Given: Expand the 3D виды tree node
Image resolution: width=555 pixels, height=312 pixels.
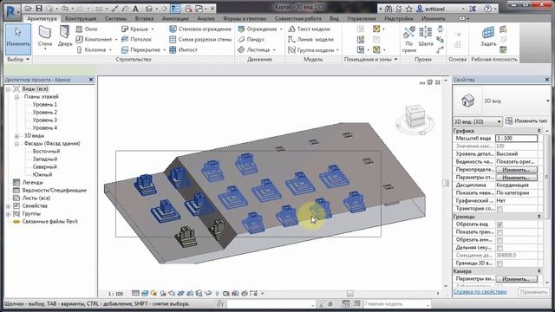Looking at the screenshot, I should tap(16, 136).
